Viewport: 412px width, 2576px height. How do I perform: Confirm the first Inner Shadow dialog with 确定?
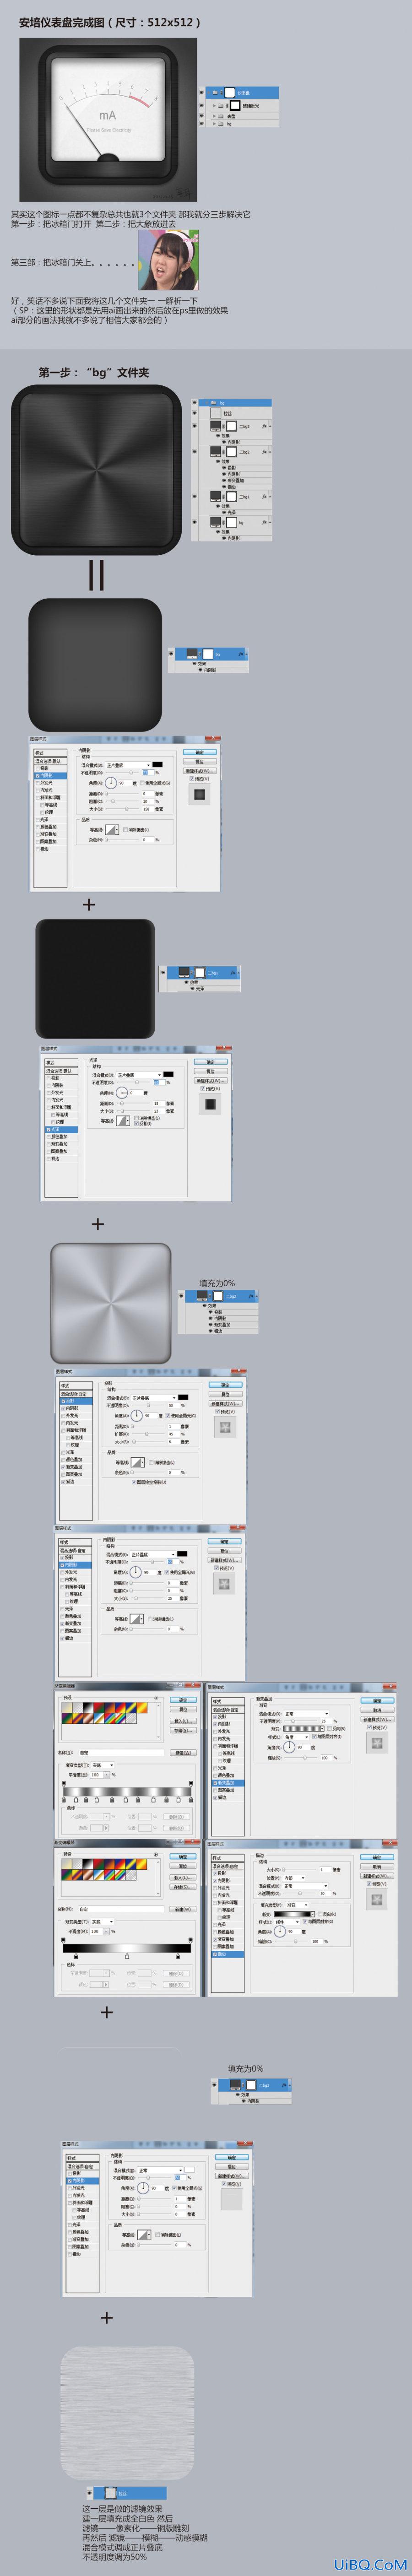click(199, 752)
